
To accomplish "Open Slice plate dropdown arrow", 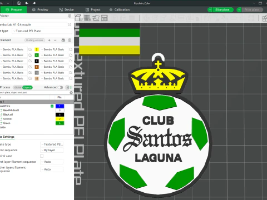I will pos(210,9).
